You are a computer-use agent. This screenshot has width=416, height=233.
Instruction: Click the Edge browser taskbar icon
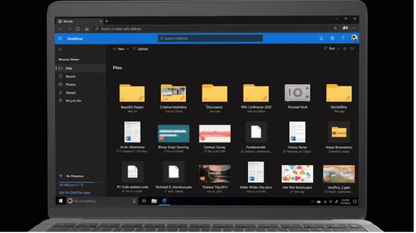[164, 201]
